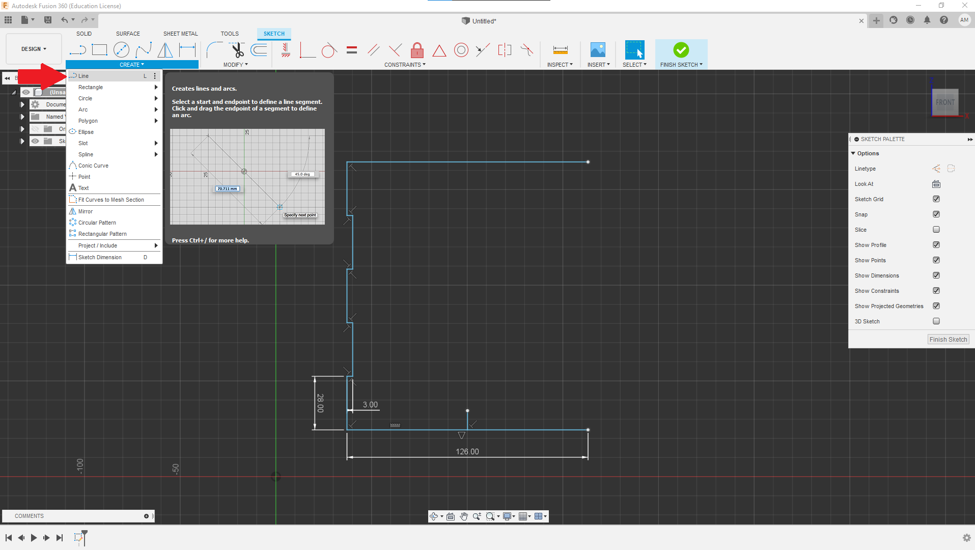The width and height of the screenshot is (975, 550).
Task: Expand the CONSTRAINTS dropdown menu
Action: [405, 65]
